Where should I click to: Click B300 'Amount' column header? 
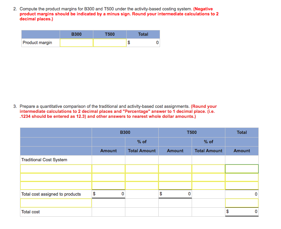(x=108, y=151)
